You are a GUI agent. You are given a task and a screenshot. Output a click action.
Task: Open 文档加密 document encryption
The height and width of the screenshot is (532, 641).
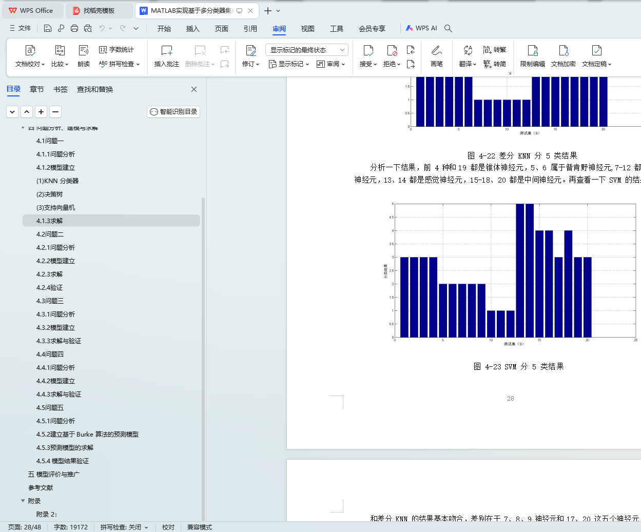tap(564, 56)
